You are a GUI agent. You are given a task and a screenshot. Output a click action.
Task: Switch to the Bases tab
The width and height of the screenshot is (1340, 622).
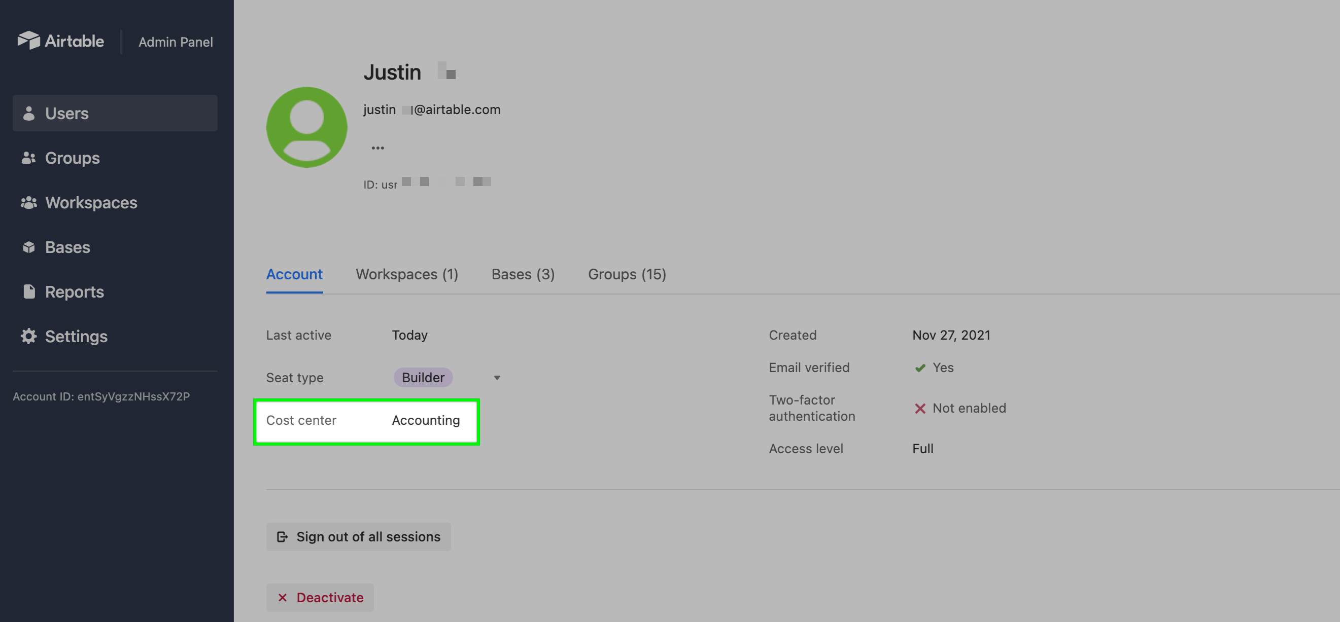(523, 273)
